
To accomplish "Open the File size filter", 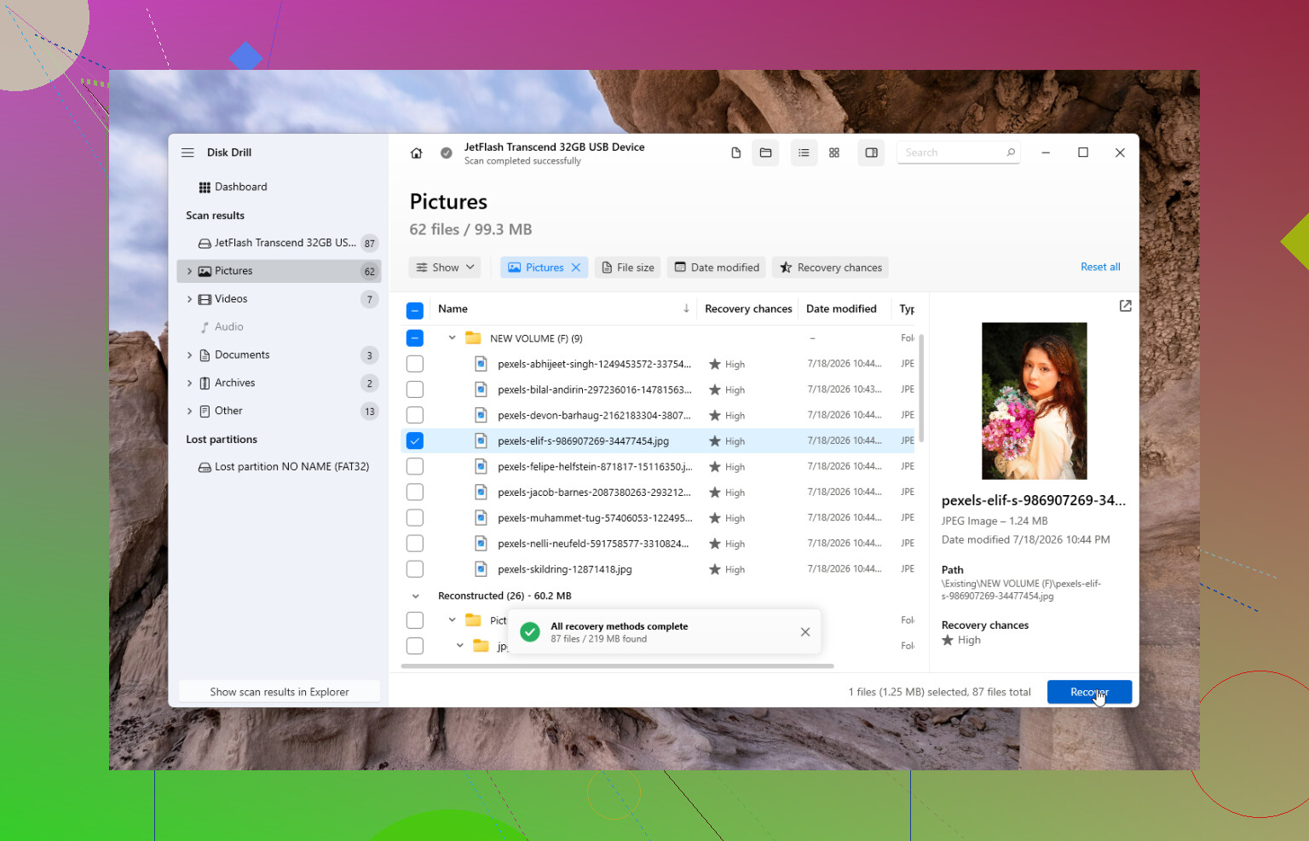I will [x=627, y=268].
